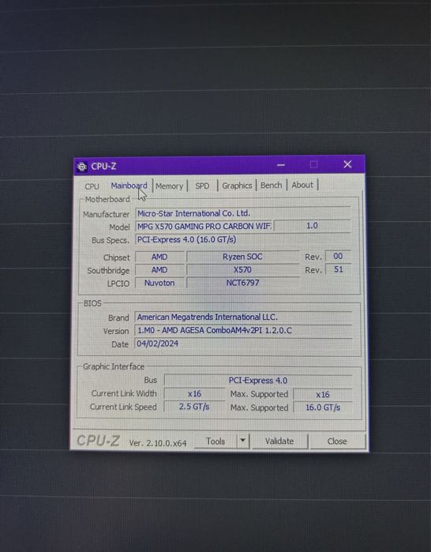Click the Southbridge X570 value
The image size is (431, 552).
tap(243, 269)
